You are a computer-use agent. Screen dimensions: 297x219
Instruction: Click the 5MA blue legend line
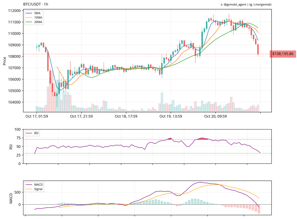click(x=29, y=13)
